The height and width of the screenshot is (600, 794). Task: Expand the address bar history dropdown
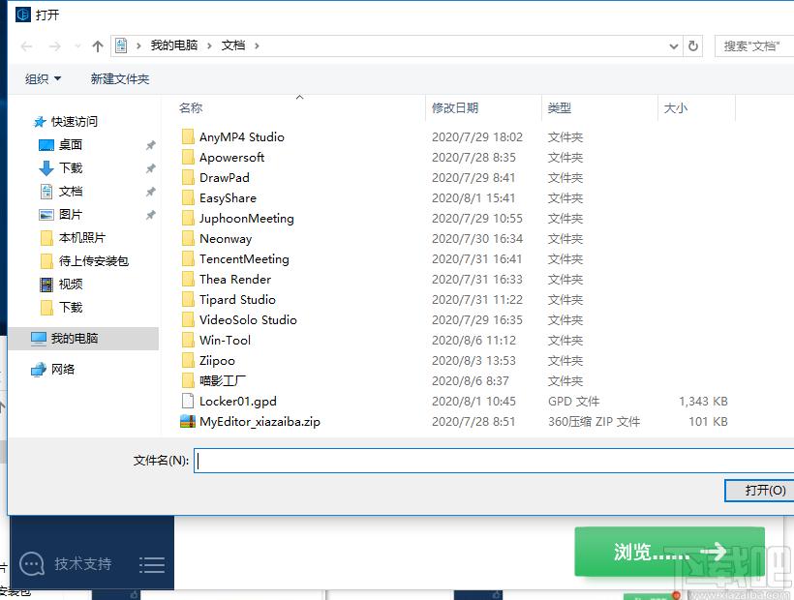pyautogui.click(x=674, y=46)
